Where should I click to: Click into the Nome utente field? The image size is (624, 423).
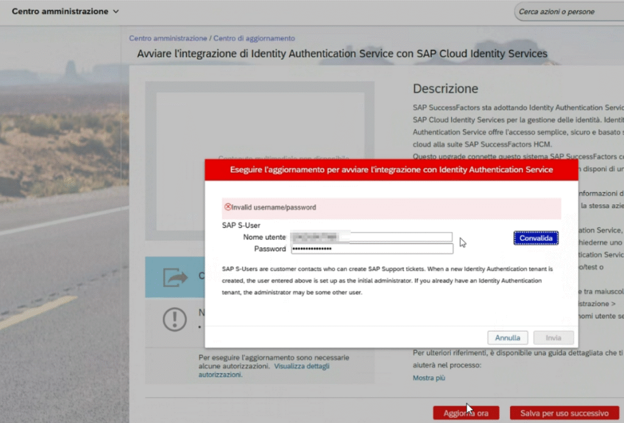pyautogui.click(x=371, y=237)
